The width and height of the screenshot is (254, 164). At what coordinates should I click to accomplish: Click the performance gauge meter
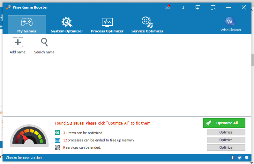[x=29, y=136]
